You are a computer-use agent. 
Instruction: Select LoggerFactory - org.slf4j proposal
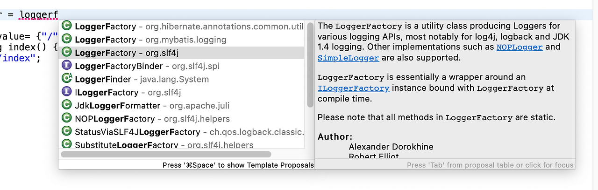126,53
